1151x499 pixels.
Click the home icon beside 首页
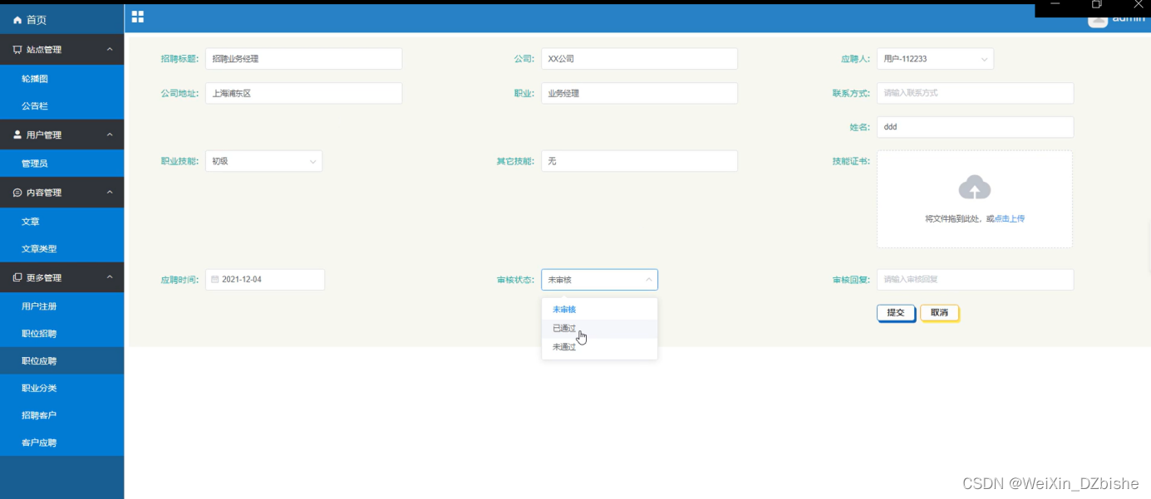17,20
